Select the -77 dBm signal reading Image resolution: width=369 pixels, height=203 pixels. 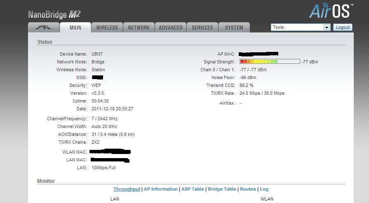coord(310,62)
